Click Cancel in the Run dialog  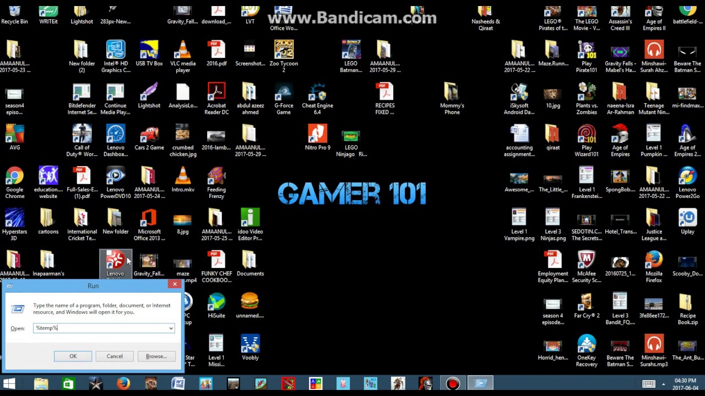click(115, 356)
